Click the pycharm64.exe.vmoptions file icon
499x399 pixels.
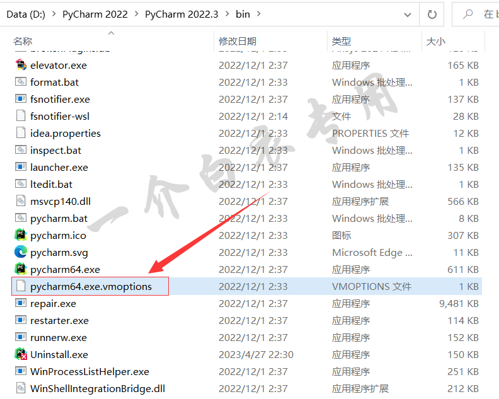(x=21, y=286)
